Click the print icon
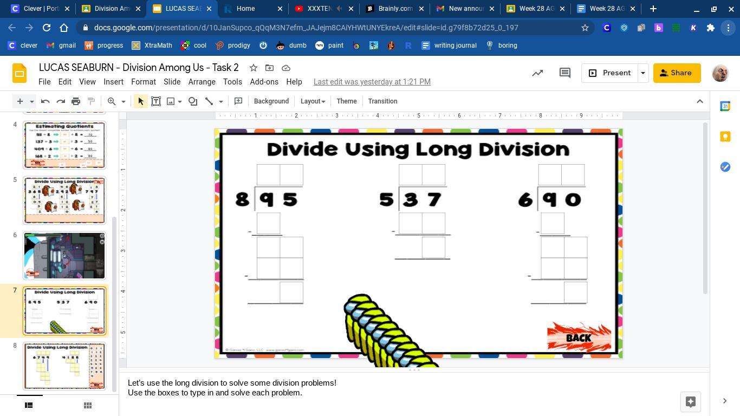Viewport: 740px width, 416px height. pyautogui.click(x=76, y=101)
